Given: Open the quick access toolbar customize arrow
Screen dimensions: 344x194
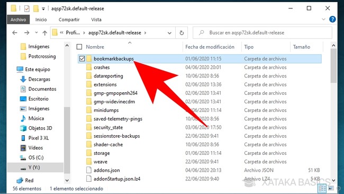Looking at the screenshot, I should [43, 9].
